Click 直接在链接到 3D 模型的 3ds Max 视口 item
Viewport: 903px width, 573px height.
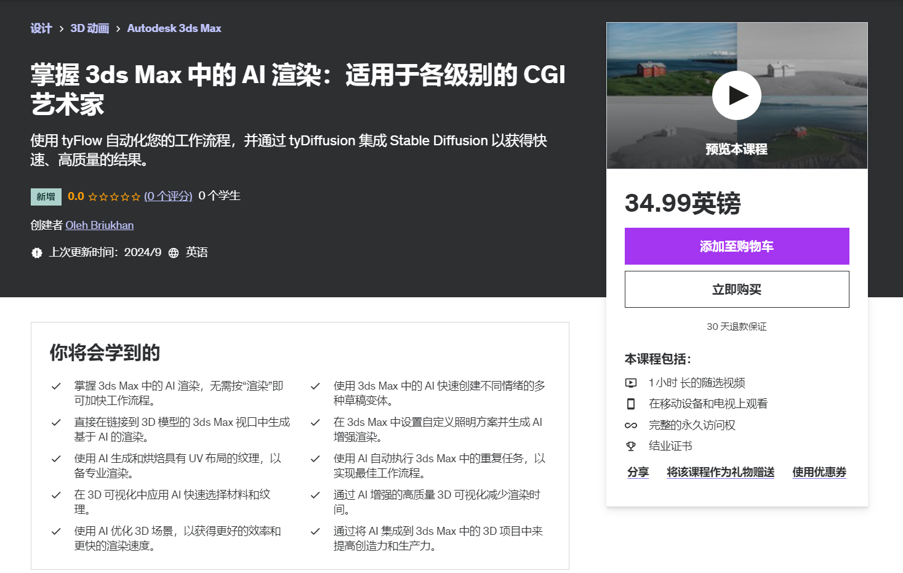click(x=182, y=430)
